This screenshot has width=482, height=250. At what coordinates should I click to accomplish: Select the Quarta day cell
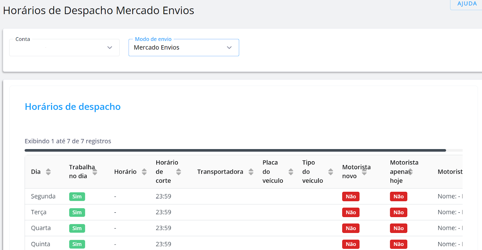(41, 228)
